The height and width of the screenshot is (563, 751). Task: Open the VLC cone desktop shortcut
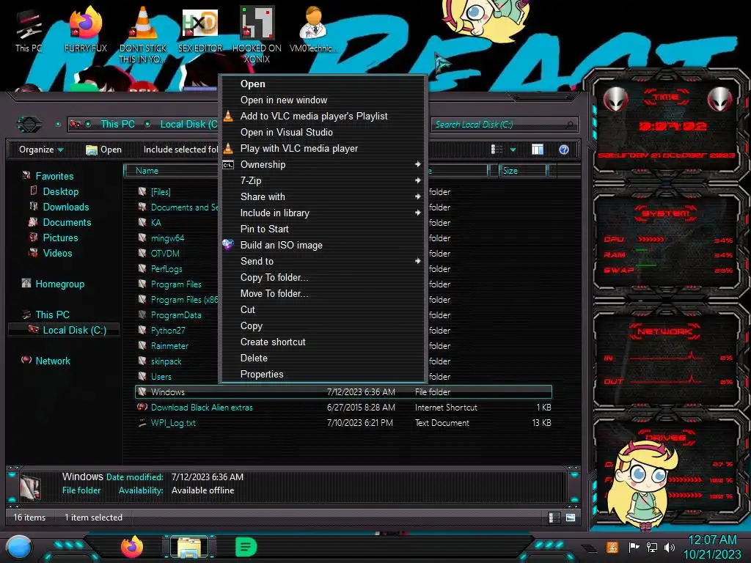143,34
